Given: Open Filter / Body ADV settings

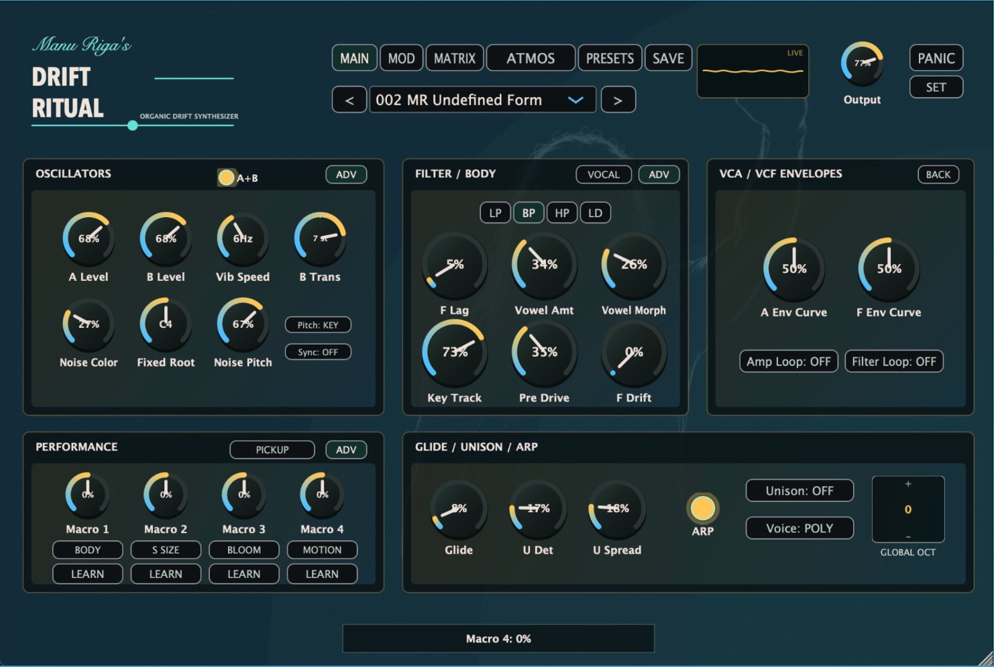Looking at the screenshot, I should 659,174.
